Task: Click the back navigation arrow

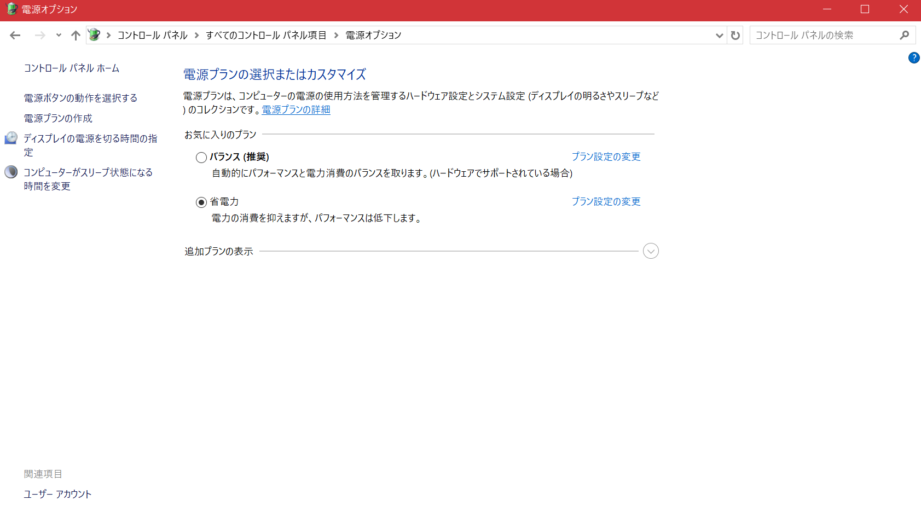Action: [x=15, y=36]
